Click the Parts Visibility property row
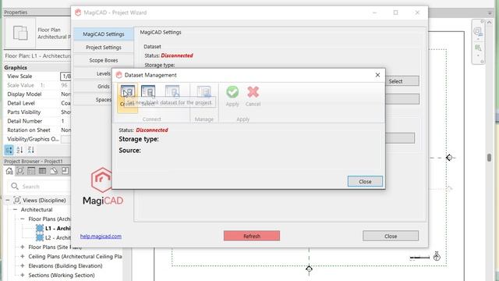This screenshot has width=499, height=281. (37, 112)
